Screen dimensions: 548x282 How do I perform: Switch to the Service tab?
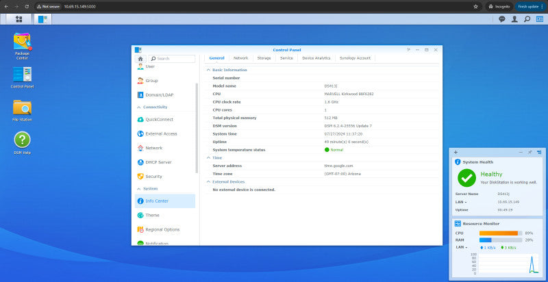(286, 58)
